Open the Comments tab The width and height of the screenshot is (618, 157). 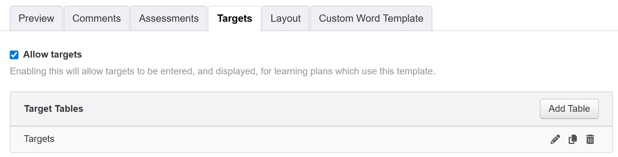coord(97,18)
